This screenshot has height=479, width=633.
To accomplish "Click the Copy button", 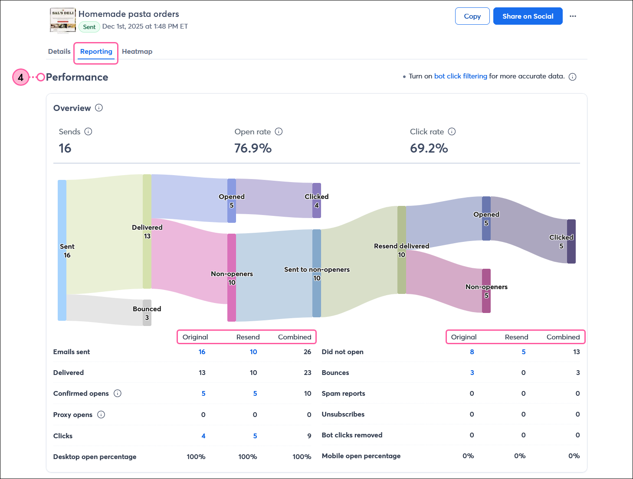I will [x=472, y=16].
